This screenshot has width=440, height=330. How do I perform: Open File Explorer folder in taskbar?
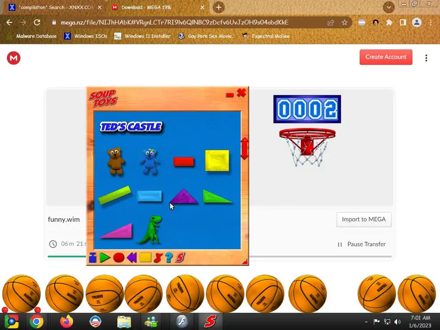point(124,321)
